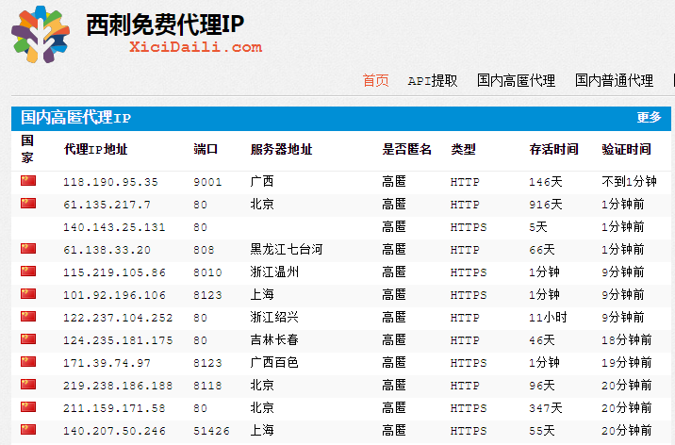This screenshot has height=445, width=675.
Task: Click 高匿 in 61.138.33.20 row
Action: [x=394, y=249]
